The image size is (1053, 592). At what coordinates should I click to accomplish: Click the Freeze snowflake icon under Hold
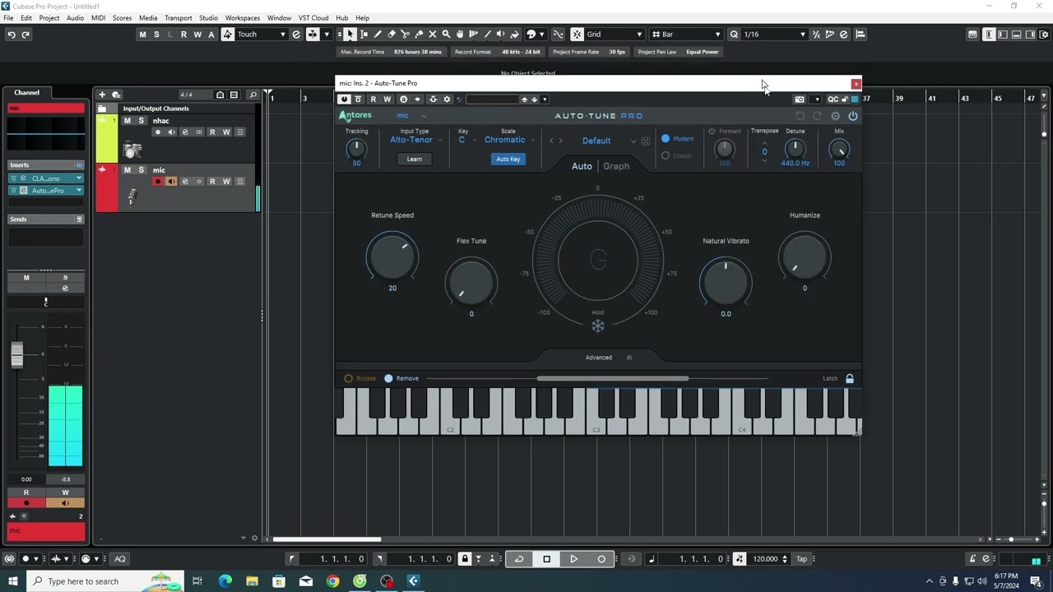click(x=598, y=326)
